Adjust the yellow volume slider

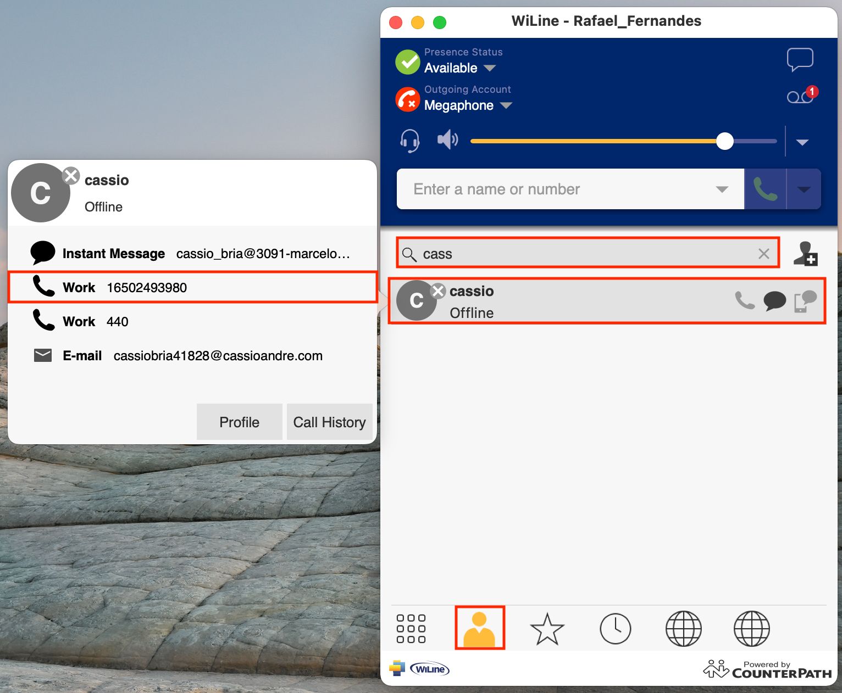coord(725,141)
